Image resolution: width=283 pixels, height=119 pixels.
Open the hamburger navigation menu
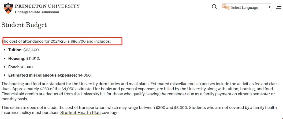[278, 7]
